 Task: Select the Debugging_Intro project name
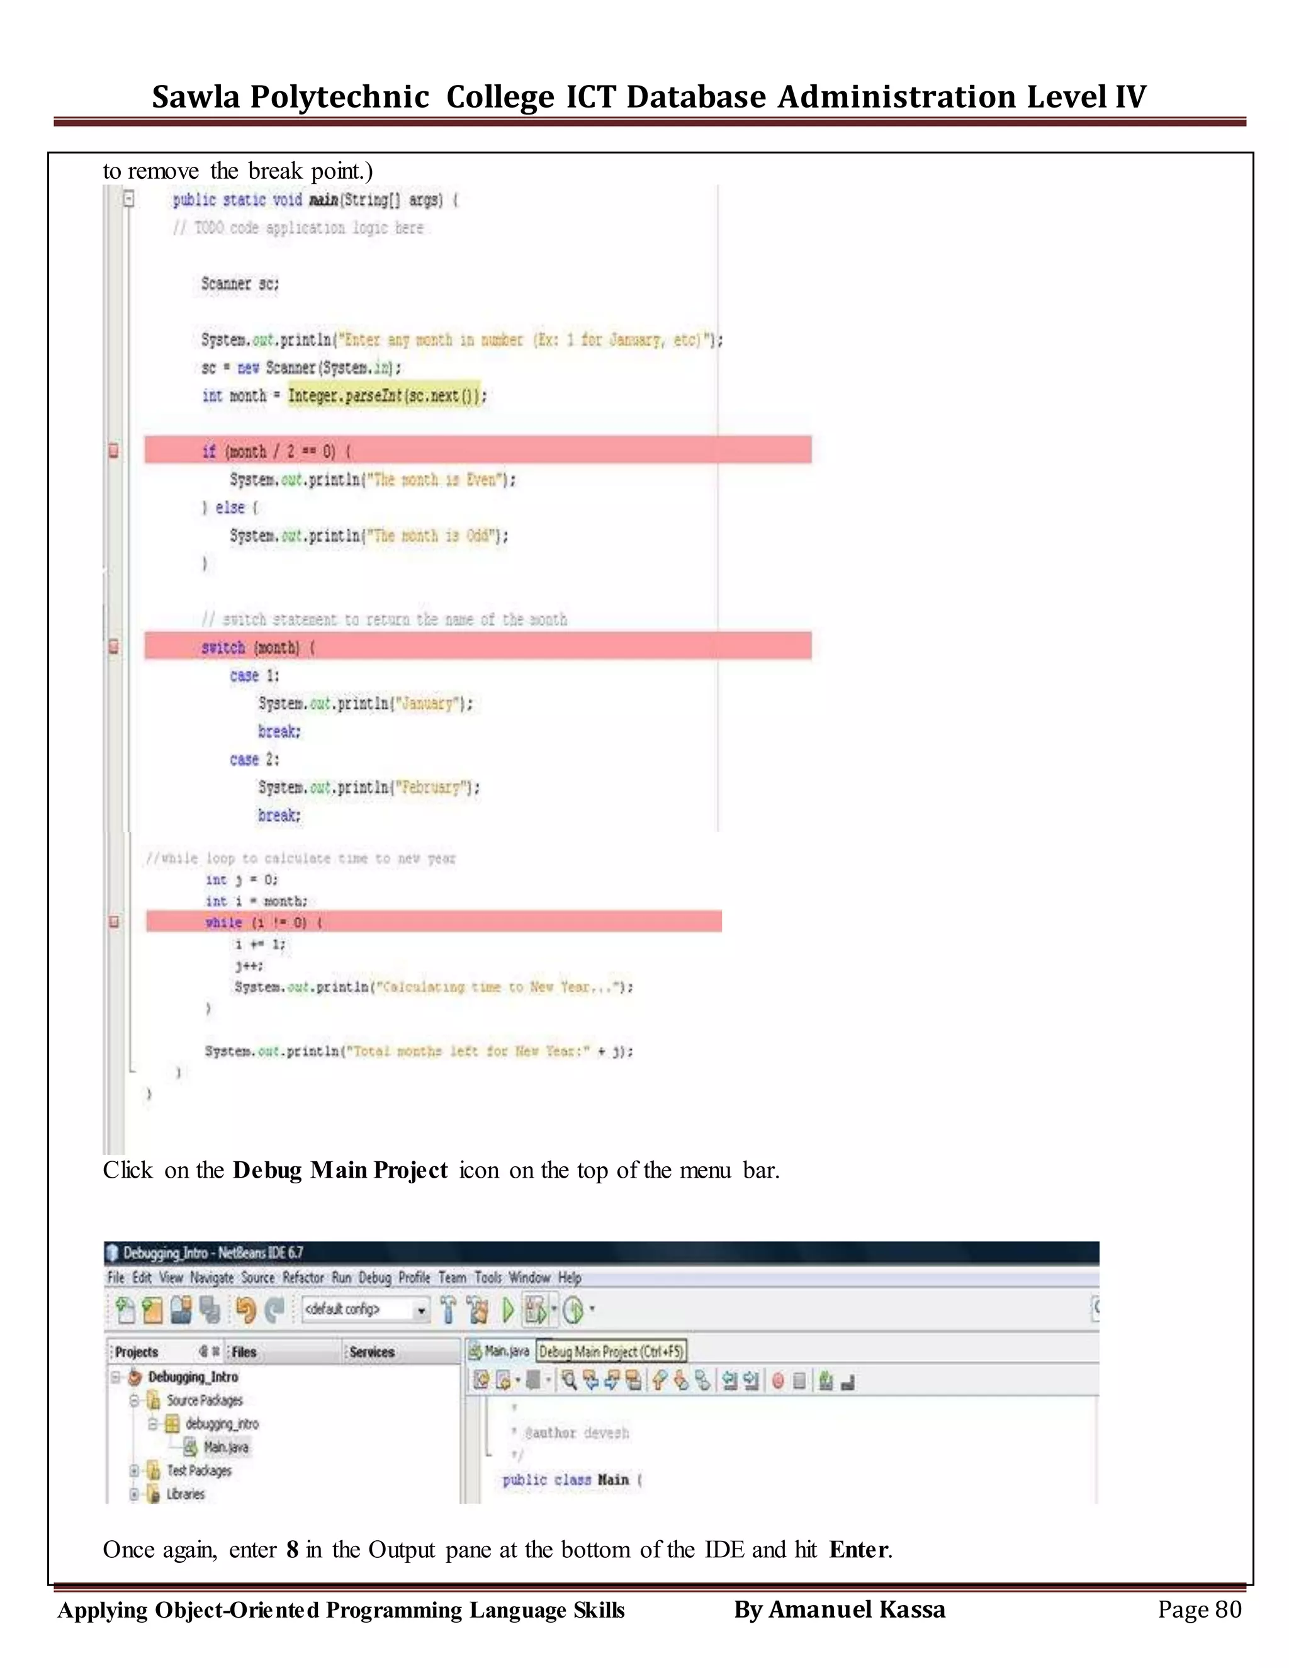click(193, 1377)
